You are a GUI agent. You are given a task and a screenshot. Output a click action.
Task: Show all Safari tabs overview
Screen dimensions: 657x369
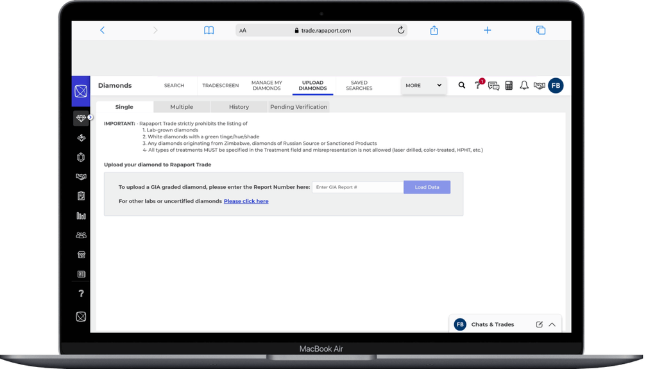tap(540, 30)
